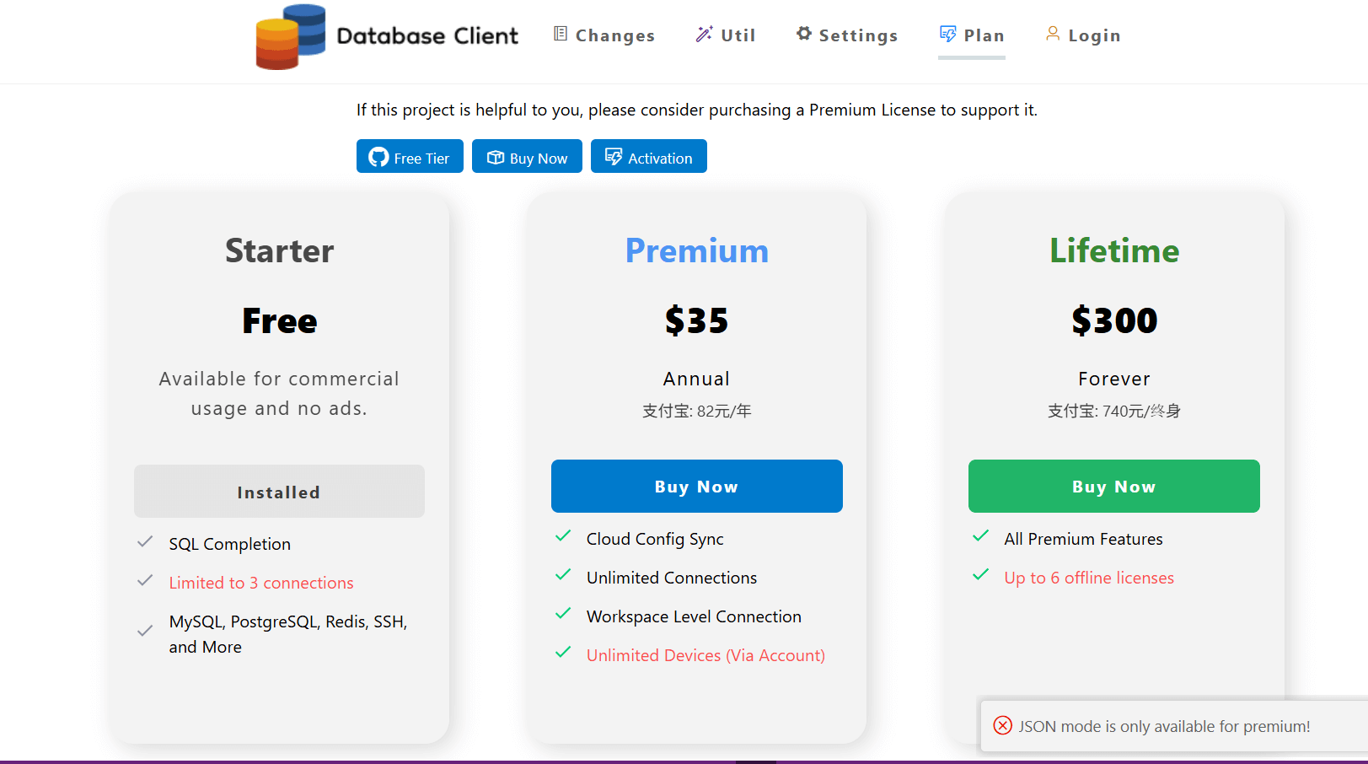The image size is (1368, 764).
Task: Click the Changes notebook icon
Action: coord(561,34)
